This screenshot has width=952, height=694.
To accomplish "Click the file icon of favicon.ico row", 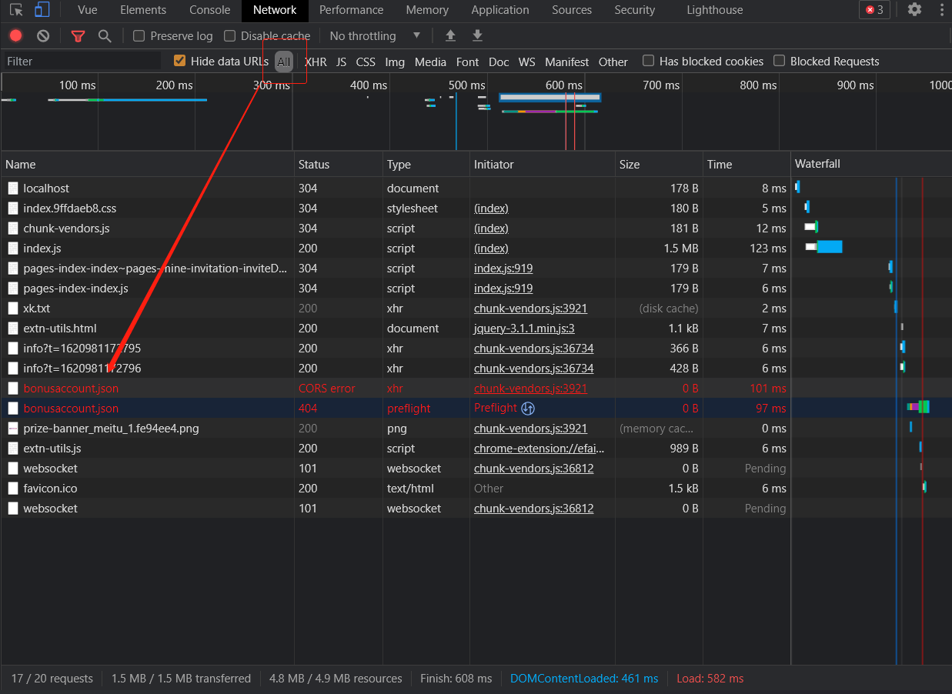I will [x=13, y=488].
